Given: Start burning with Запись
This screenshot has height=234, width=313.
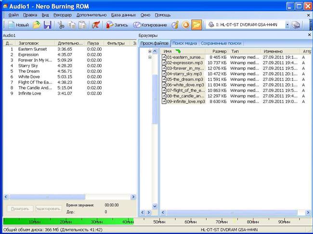Looking at the screenshot, I should [117, 25].
